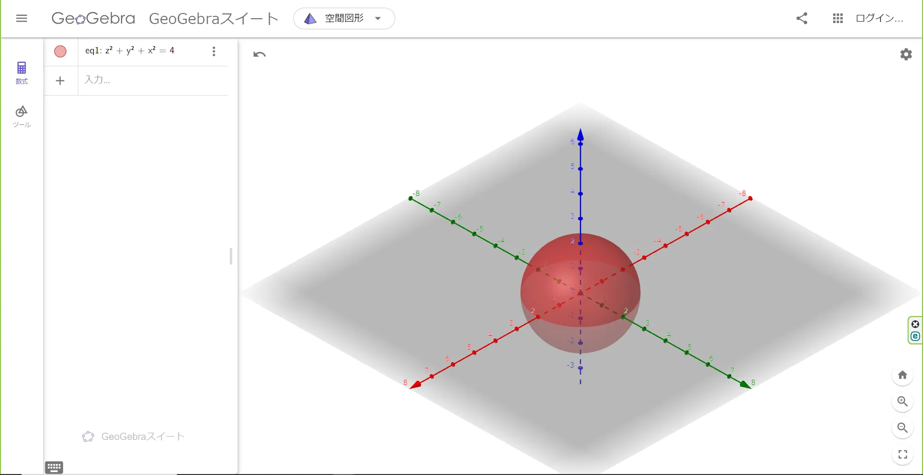Zoom in on the 3D view
The image size is (923, 475).
902,402
